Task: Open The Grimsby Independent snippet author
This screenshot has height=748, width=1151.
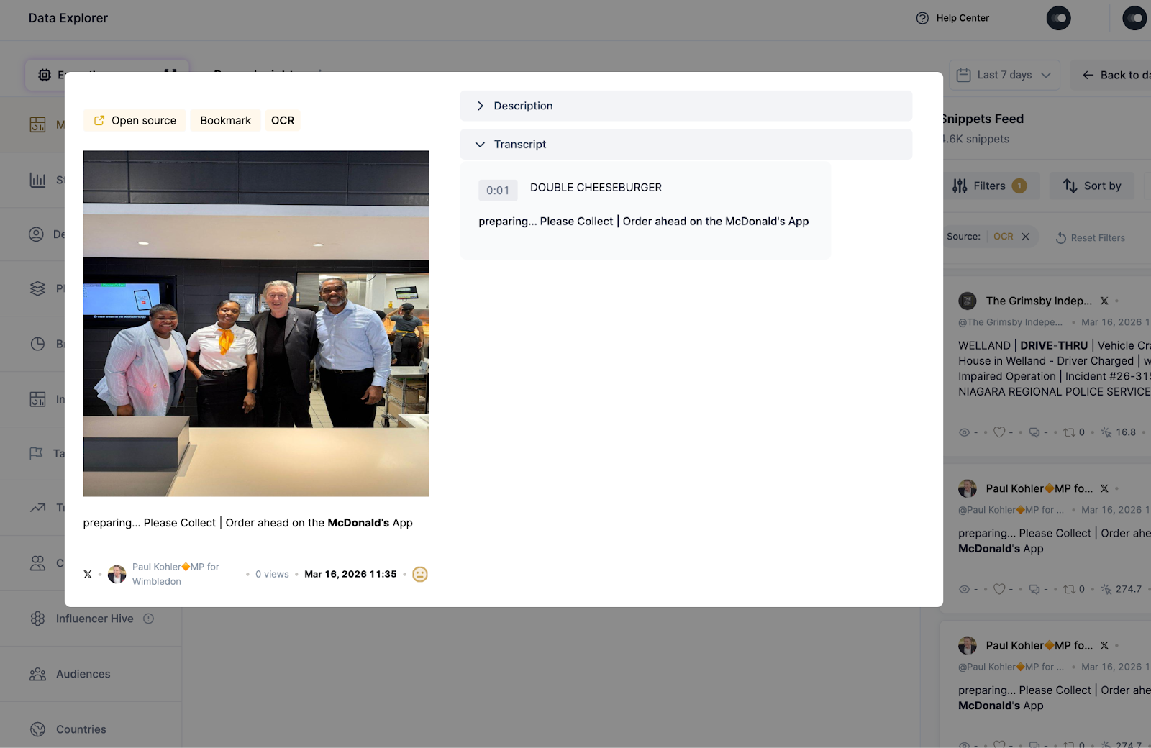Action: point(1039,301)
